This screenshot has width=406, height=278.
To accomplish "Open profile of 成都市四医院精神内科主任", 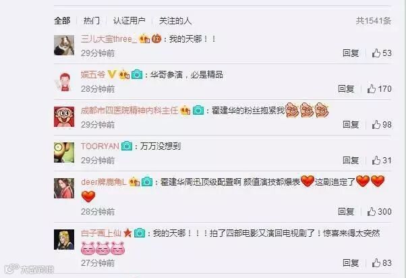I will click(x=129, y=111).
